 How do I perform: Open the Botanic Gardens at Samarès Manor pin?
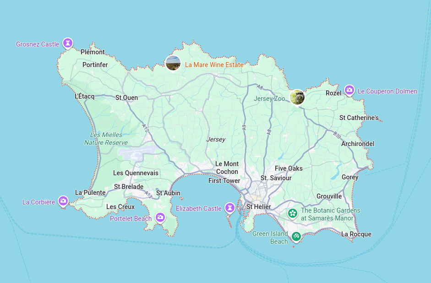(293, 214)
